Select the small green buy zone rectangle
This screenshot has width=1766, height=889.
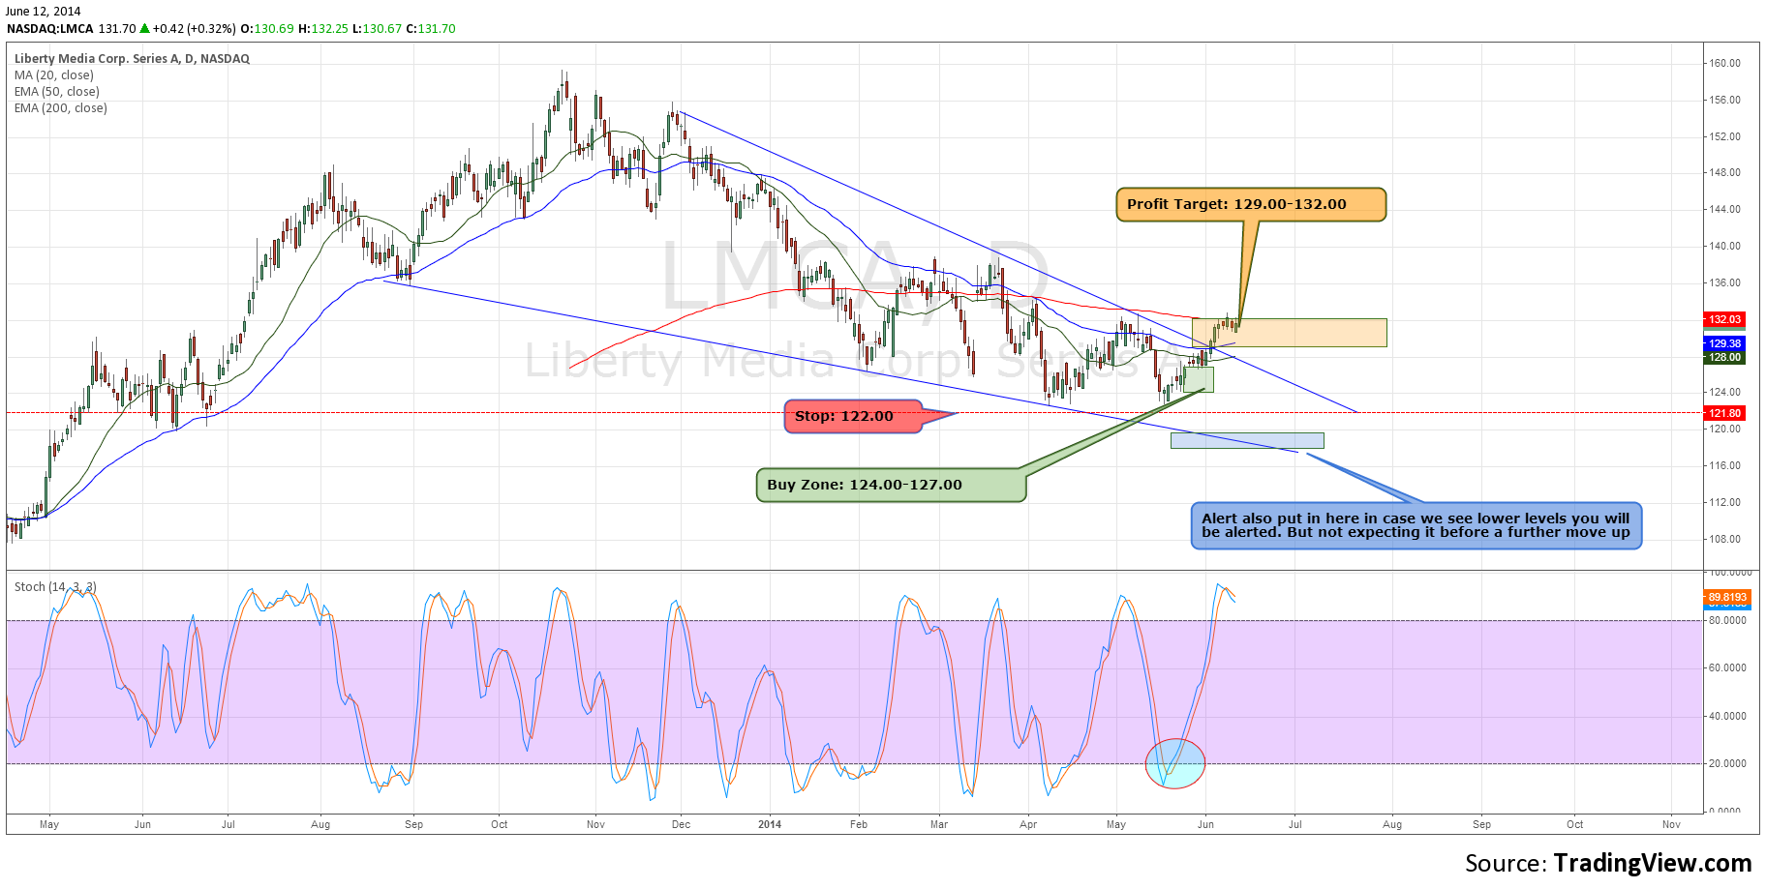coord(1198,379)
